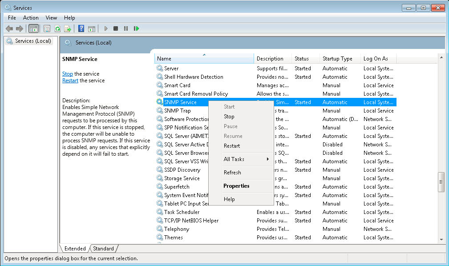Screen dimensions: 449x266
Task: Click the Stop the service link
Action: [67, 74]
